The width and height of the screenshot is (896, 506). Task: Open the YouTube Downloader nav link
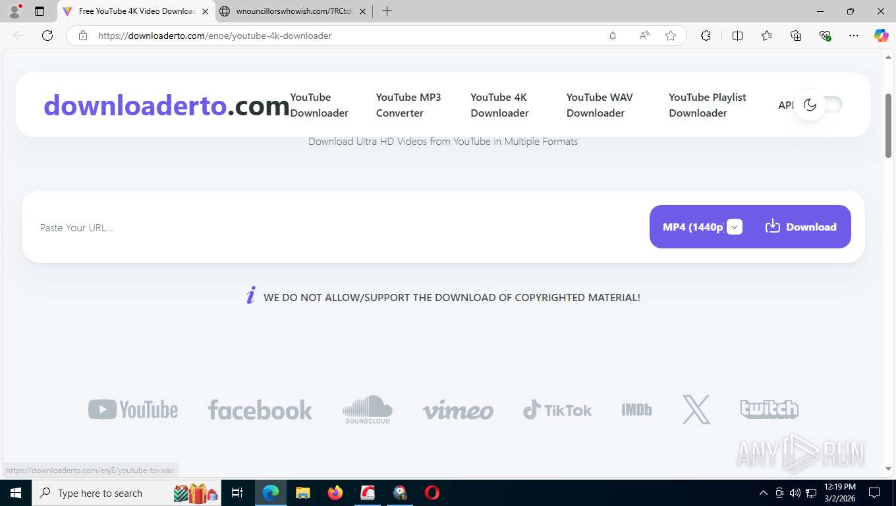click(x=319, y=105)
